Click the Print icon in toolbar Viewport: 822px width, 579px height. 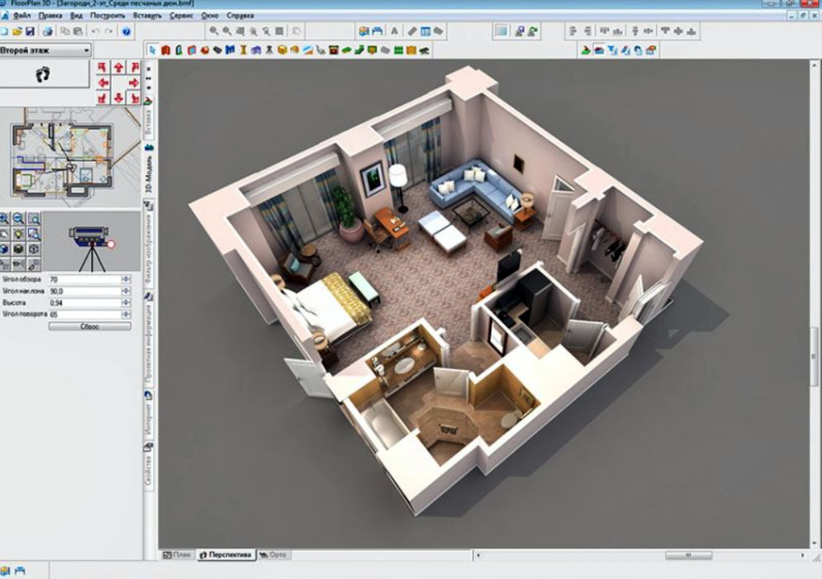point(48,31)
